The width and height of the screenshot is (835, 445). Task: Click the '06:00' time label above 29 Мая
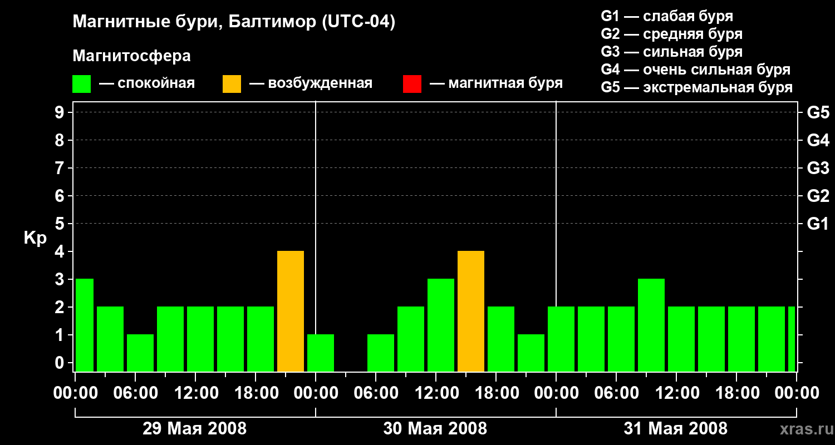[136, 393]
